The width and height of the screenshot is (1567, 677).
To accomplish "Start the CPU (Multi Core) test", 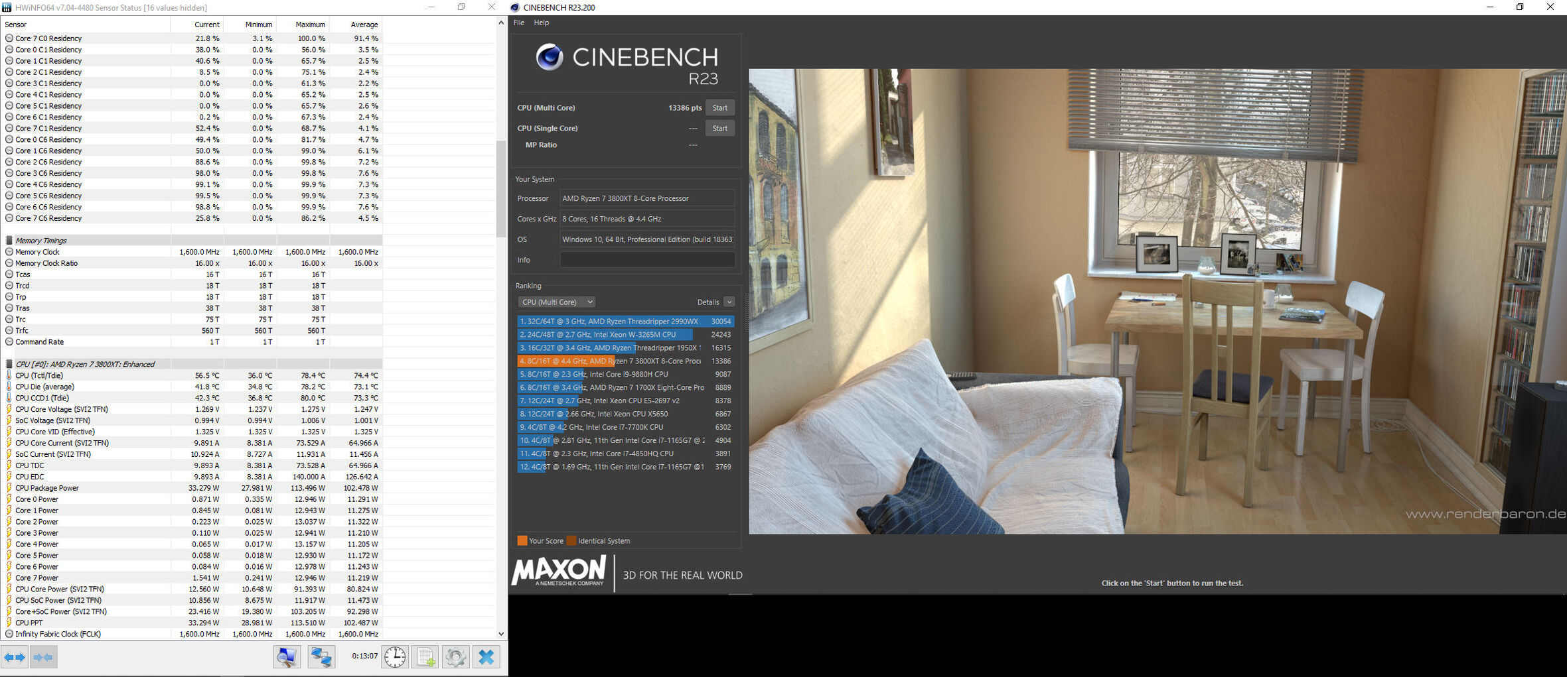I will point(719,107).
